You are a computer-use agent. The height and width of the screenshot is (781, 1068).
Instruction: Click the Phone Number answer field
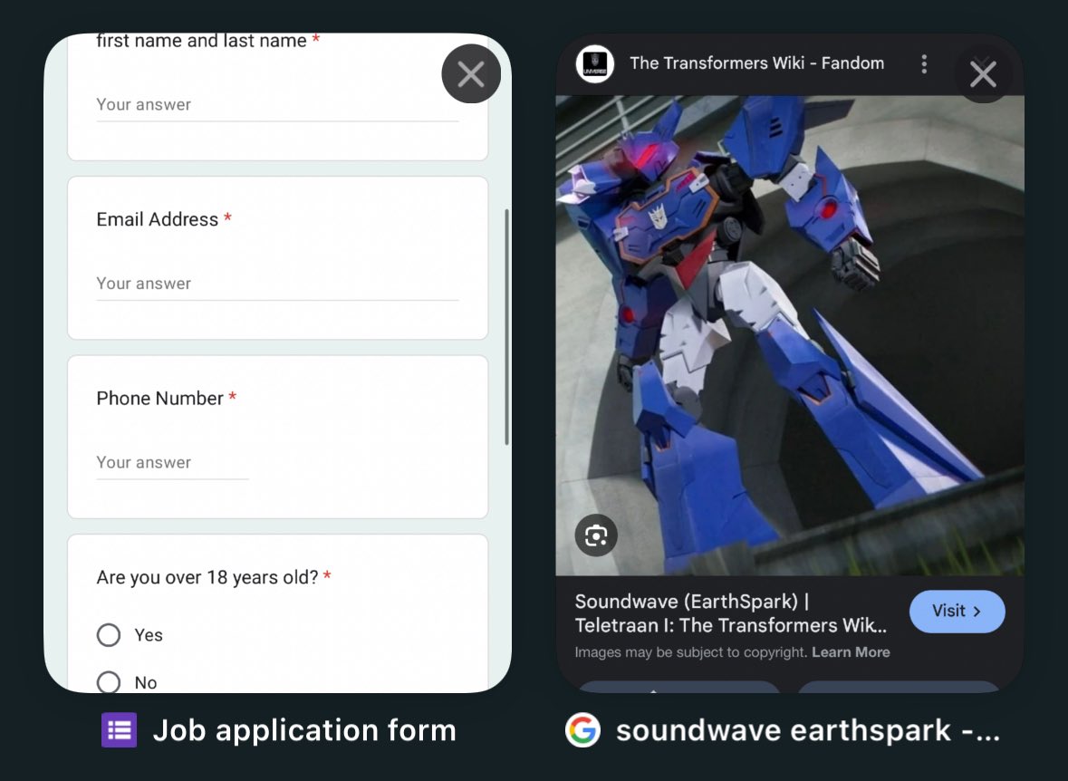(172, 463)
